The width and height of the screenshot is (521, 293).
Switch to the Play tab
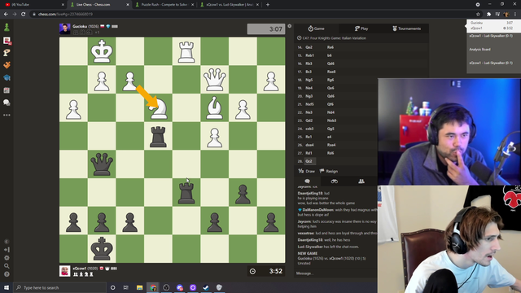361,28
